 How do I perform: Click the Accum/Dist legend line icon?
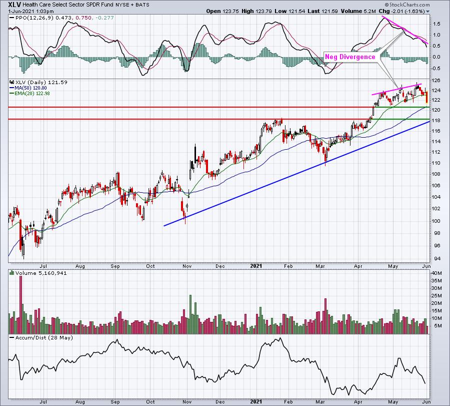(x=12, y=337)
